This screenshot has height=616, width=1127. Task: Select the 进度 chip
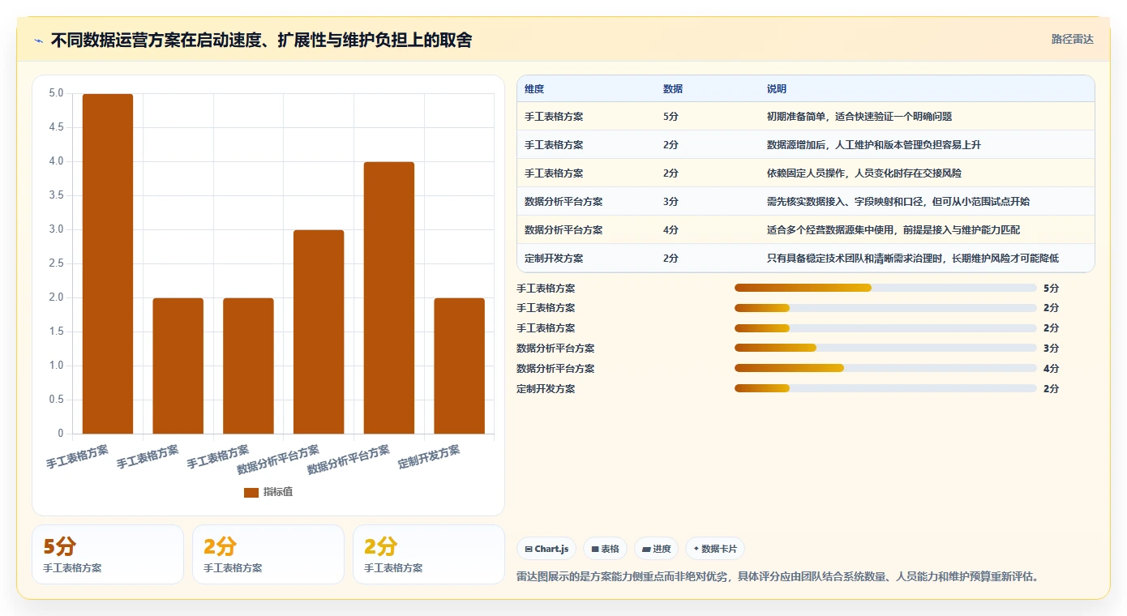point(656,549)
